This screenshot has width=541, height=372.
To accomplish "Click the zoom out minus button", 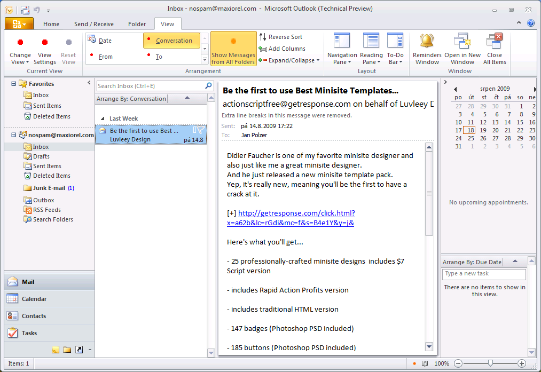I will [x=458, y=363].
